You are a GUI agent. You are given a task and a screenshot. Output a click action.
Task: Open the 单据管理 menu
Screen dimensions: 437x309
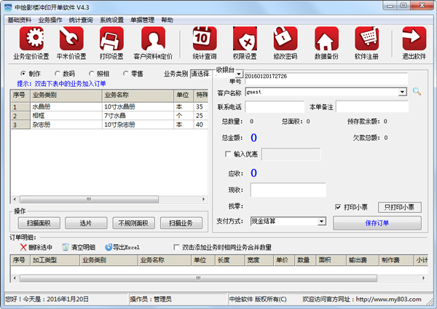click(143, 20)
